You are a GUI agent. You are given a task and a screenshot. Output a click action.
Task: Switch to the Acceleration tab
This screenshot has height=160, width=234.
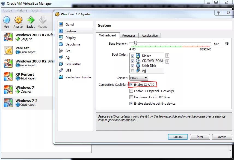point(150,36)
